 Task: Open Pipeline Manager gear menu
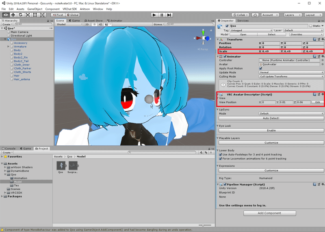(323, 184)
